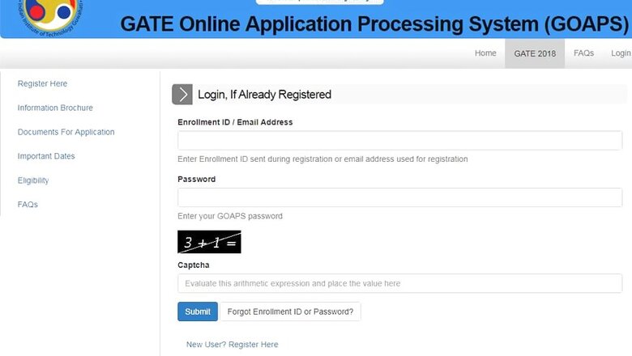
Task: Open the Login item in top navigation
Action: tap(621, 53)
